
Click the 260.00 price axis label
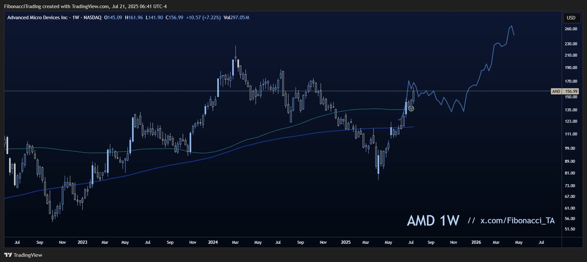[x=571, y=29]
